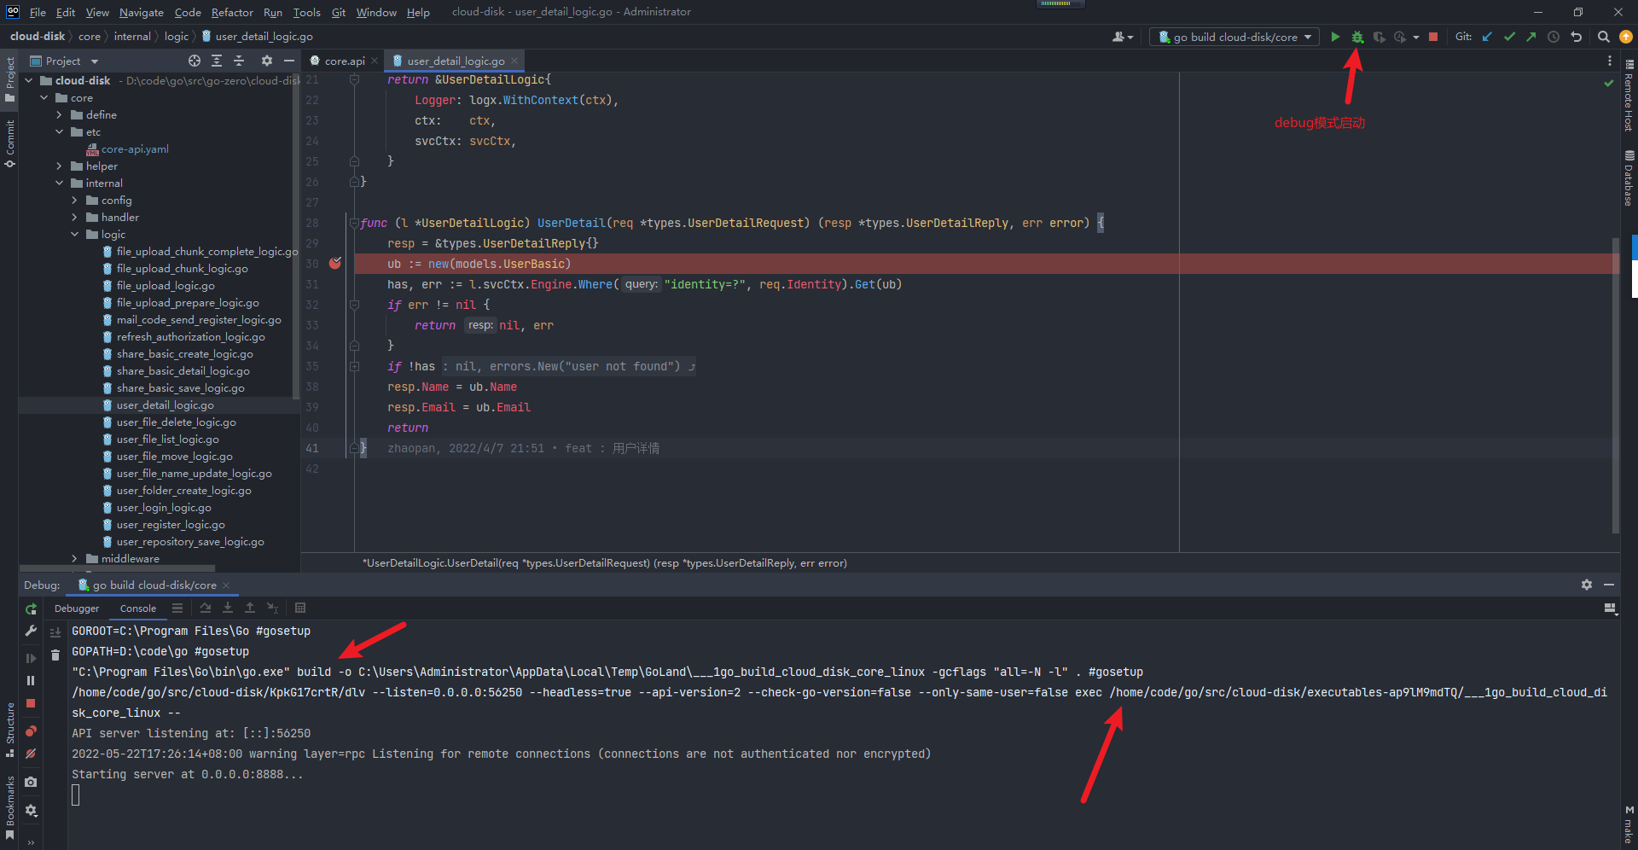Image resolution: width=1638 pixels, height=850 pixels.
Task: Toggle scroll-to-end icon in console
Action: tap(55, 632)
